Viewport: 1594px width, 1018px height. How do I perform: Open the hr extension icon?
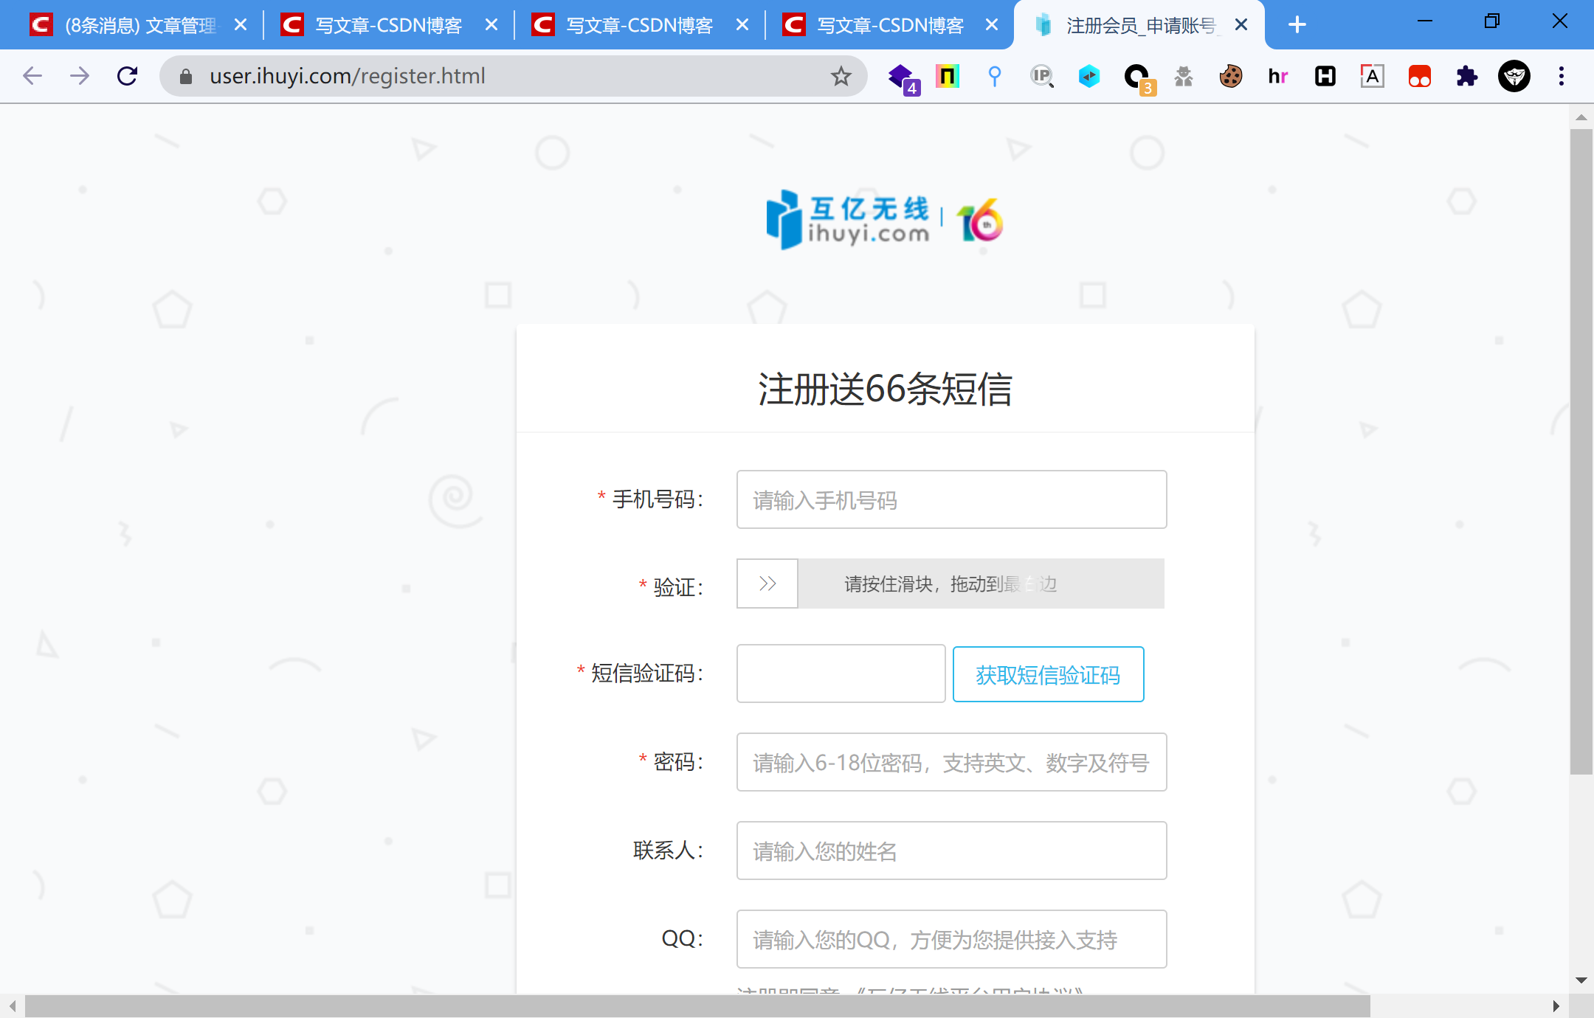(1278, 76)
